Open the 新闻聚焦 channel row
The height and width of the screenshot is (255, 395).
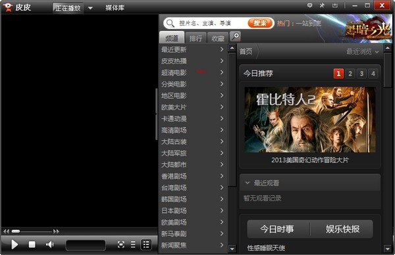193,245
